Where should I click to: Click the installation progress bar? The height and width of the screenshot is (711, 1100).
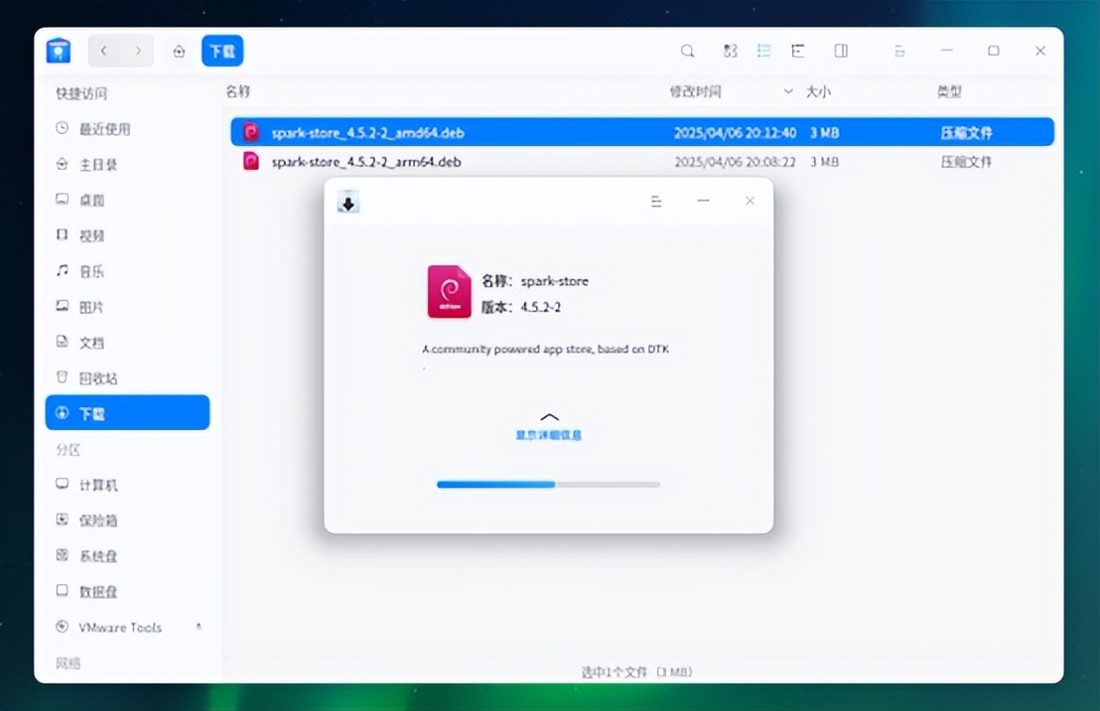[548, 485]
